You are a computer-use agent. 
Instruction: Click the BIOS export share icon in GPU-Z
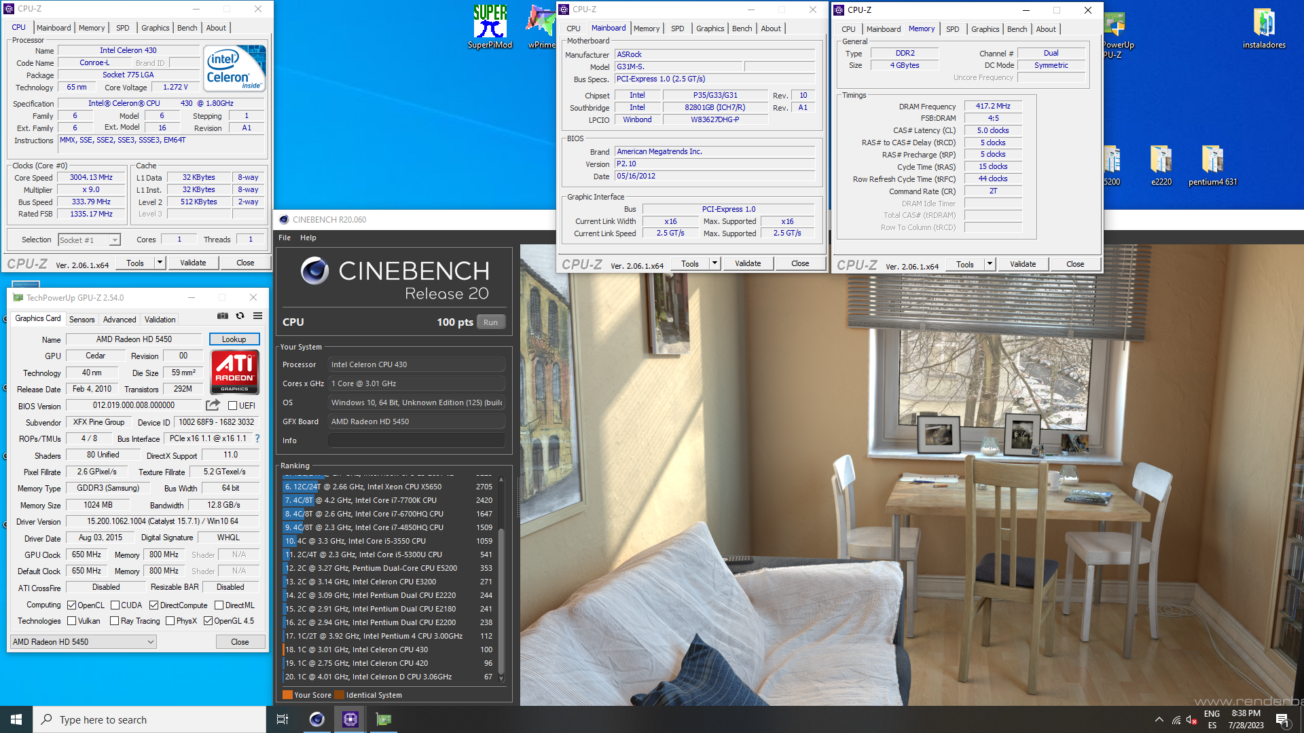[x=213, y=405]
